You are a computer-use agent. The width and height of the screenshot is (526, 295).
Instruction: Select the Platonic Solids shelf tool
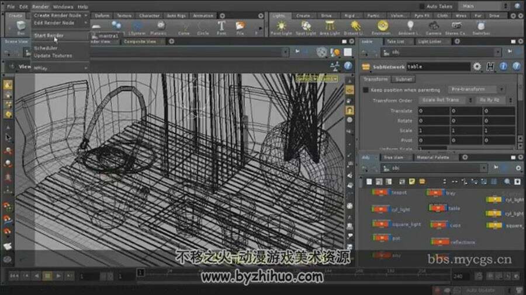(x=158, y=27)
